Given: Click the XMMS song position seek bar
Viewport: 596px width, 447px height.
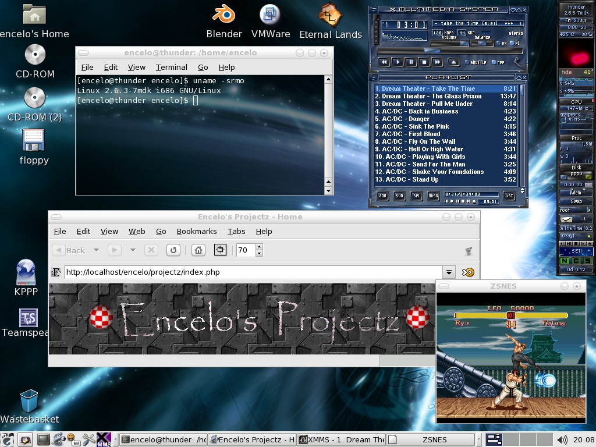Looking at the screenshot, I should click(450, 51).
